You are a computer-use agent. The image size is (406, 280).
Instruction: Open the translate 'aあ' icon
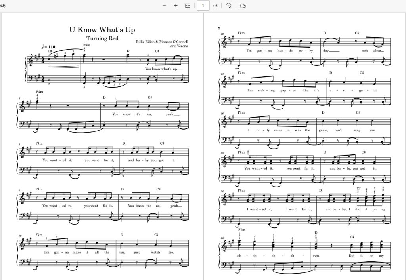(x=3, y=6)
